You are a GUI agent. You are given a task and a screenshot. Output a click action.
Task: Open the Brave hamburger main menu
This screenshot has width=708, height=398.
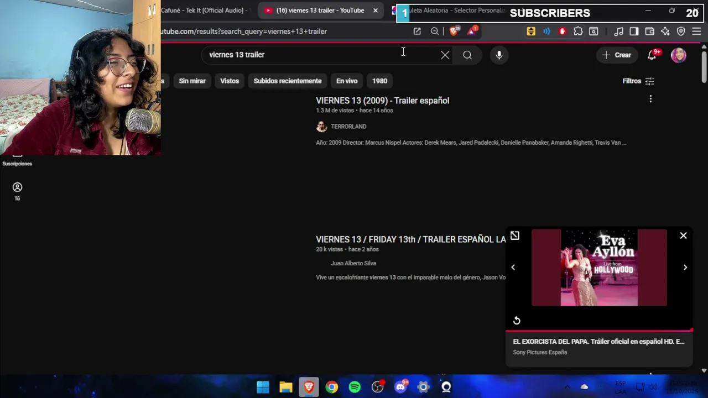click(696, 32)
